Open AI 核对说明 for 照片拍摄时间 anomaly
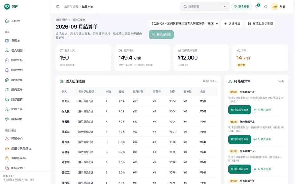295x184 pixels. (262, 169)
